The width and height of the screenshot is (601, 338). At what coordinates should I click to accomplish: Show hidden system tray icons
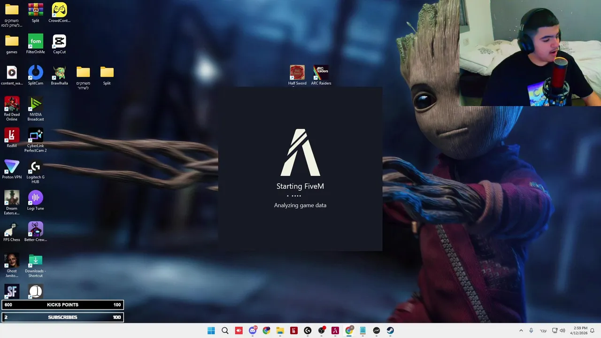pos(521,330)
